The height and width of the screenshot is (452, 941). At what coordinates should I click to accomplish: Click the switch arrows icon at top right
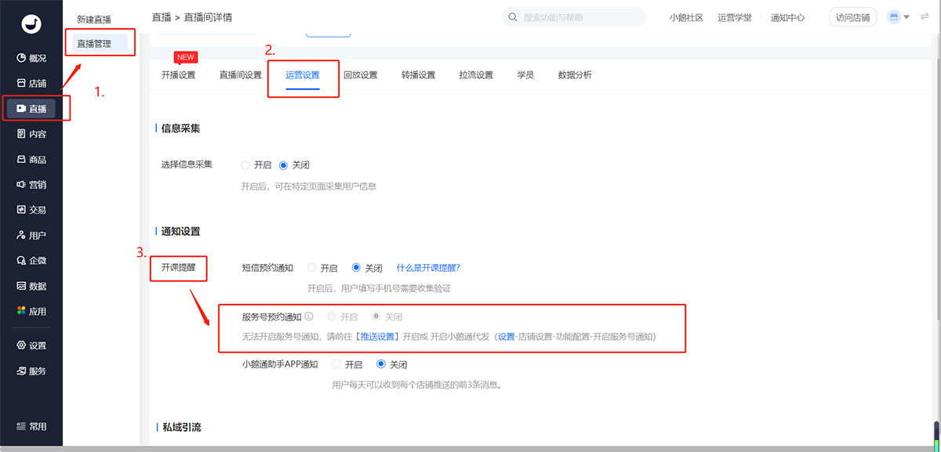point(924,17)
